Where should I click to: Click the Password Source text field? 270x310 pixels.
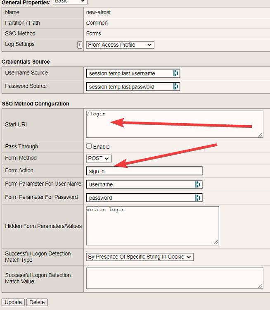click(x=129, y=86)
